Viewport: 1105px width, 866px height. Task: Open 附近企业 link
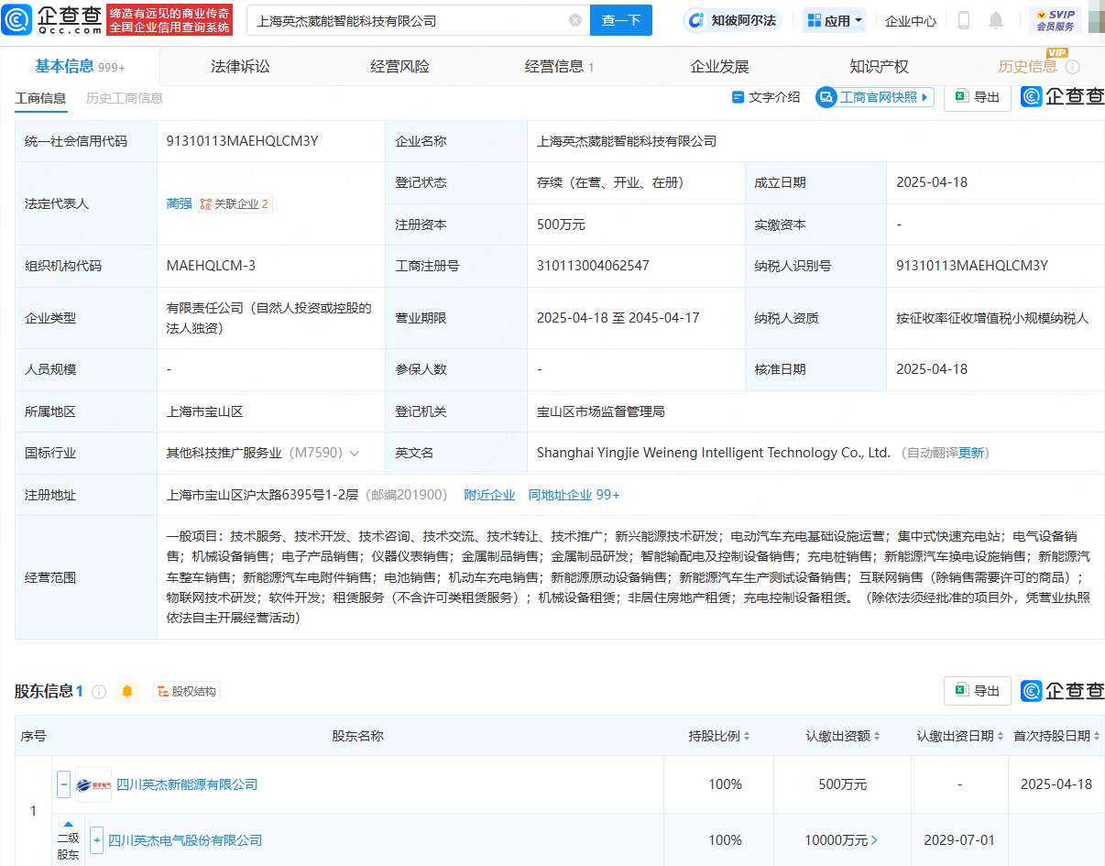[489, 495]
